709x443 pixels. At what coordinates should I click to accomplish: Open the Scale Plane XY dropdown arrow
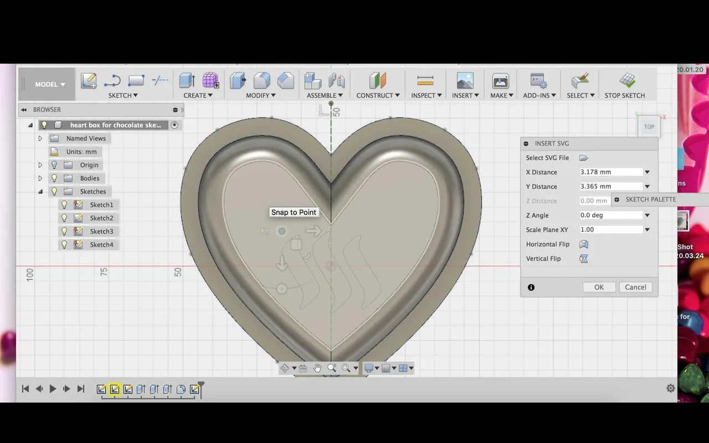[647, 230]
